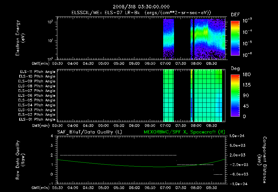Click the DEF rainbow color bar
278x192 pixels.
235,38
